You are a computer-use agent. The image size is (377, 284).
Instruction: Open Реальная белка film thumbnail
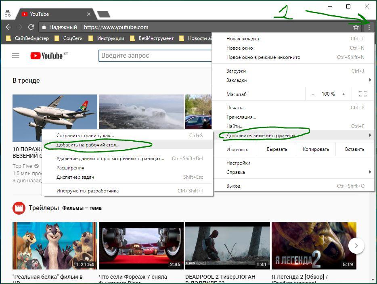(x=55, y=246)
